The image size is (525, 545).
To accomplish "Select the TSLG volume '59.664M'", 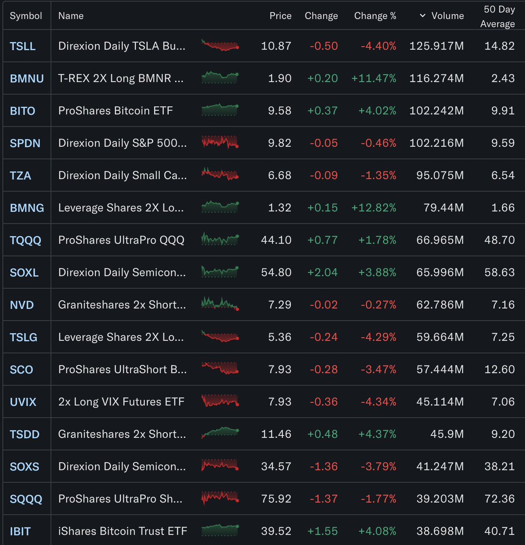I will pos(440,337).
